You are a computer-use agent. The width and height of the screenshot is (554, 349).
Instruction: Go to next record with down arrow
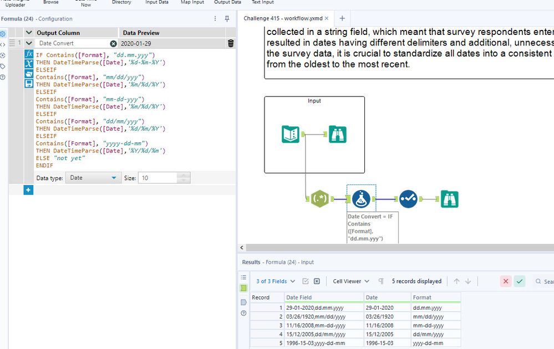click(x=468, y=281)
